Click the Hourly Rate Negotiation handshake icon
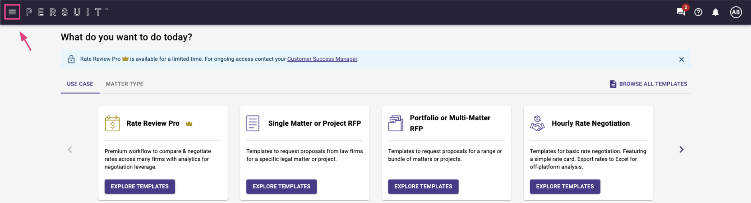Viewport: 751px width, 203px height. tap(537, 123)
